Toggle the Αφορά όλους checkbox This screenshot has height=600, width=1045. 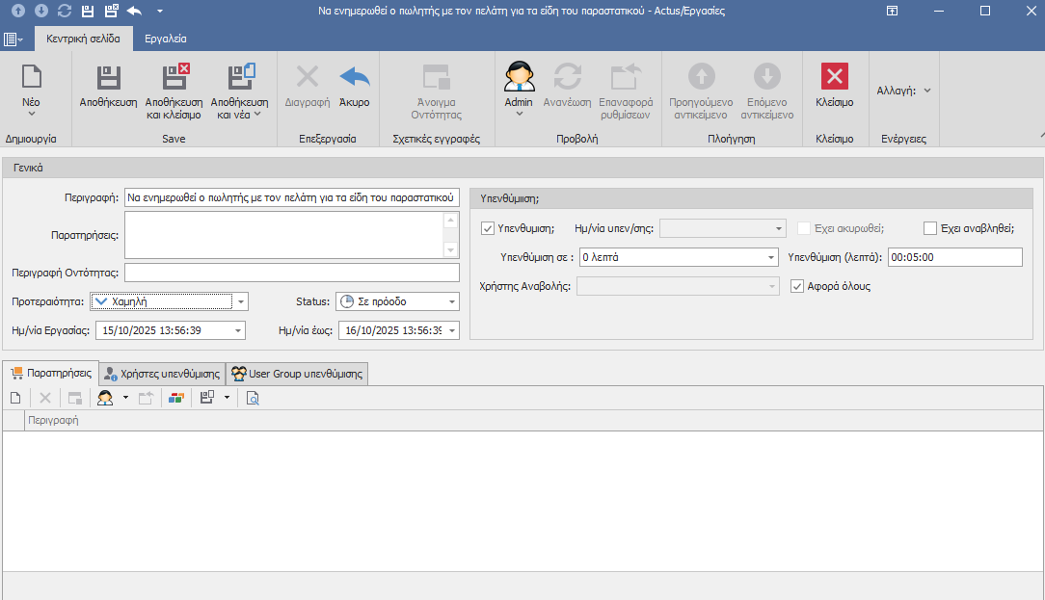797,286
